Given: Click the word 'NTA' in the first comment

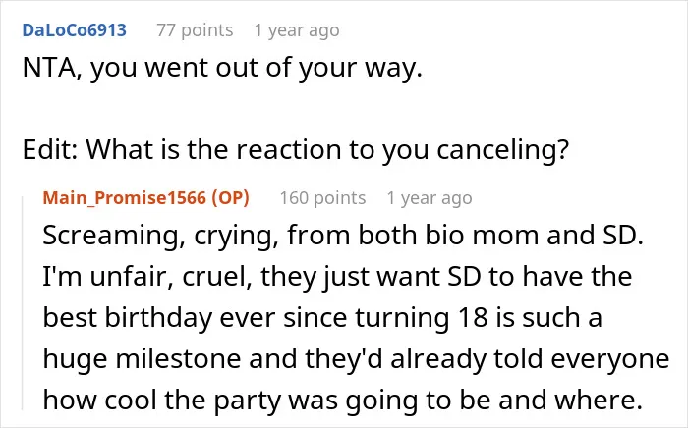Looking at the screenshot, I should (49, 69).
